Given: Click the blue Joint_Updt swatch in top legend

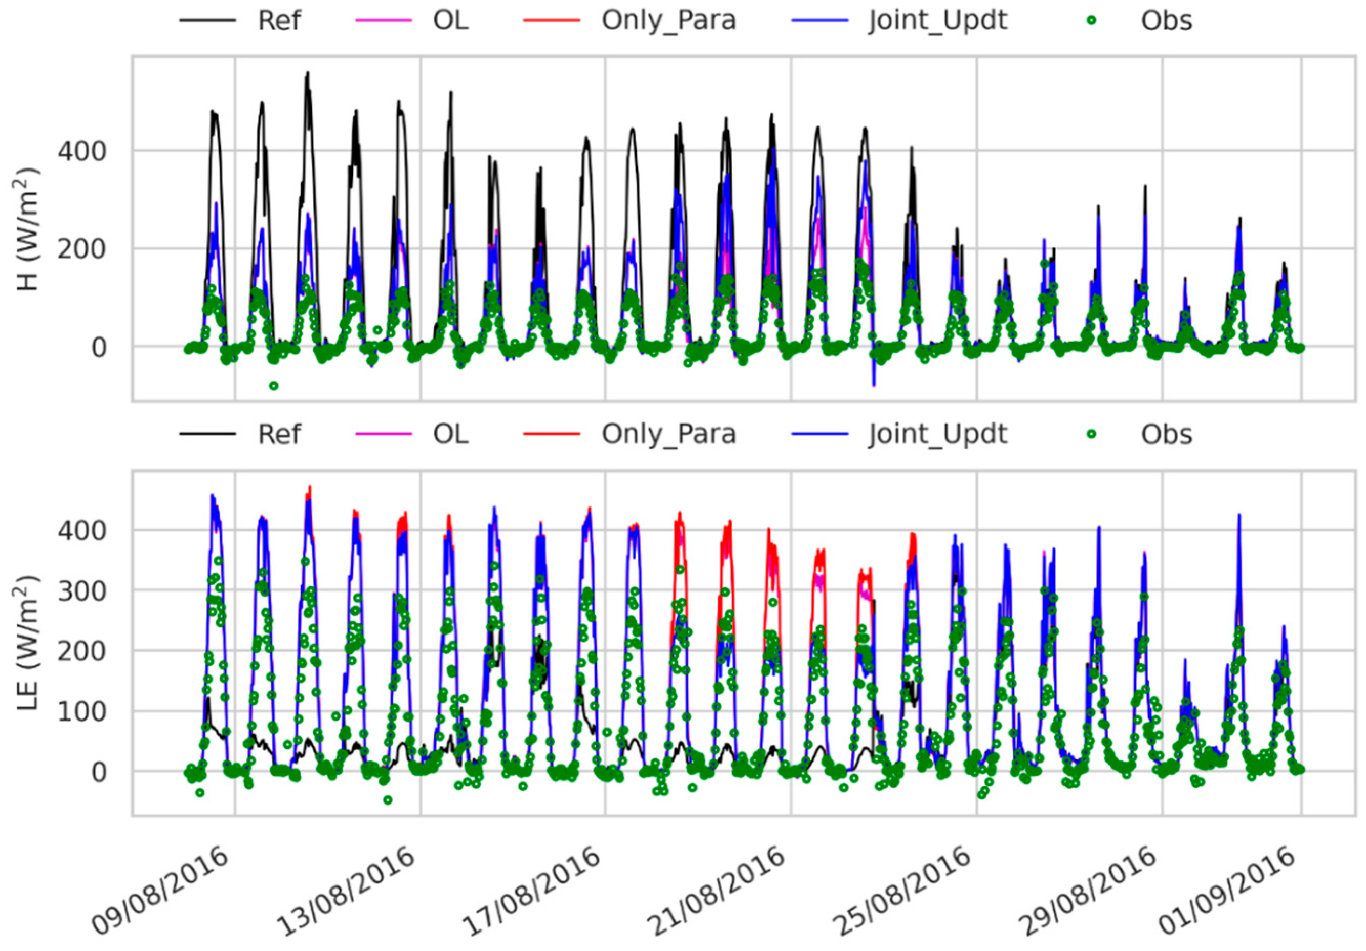Looking at the screenshot, I should (x=819, y=20).
